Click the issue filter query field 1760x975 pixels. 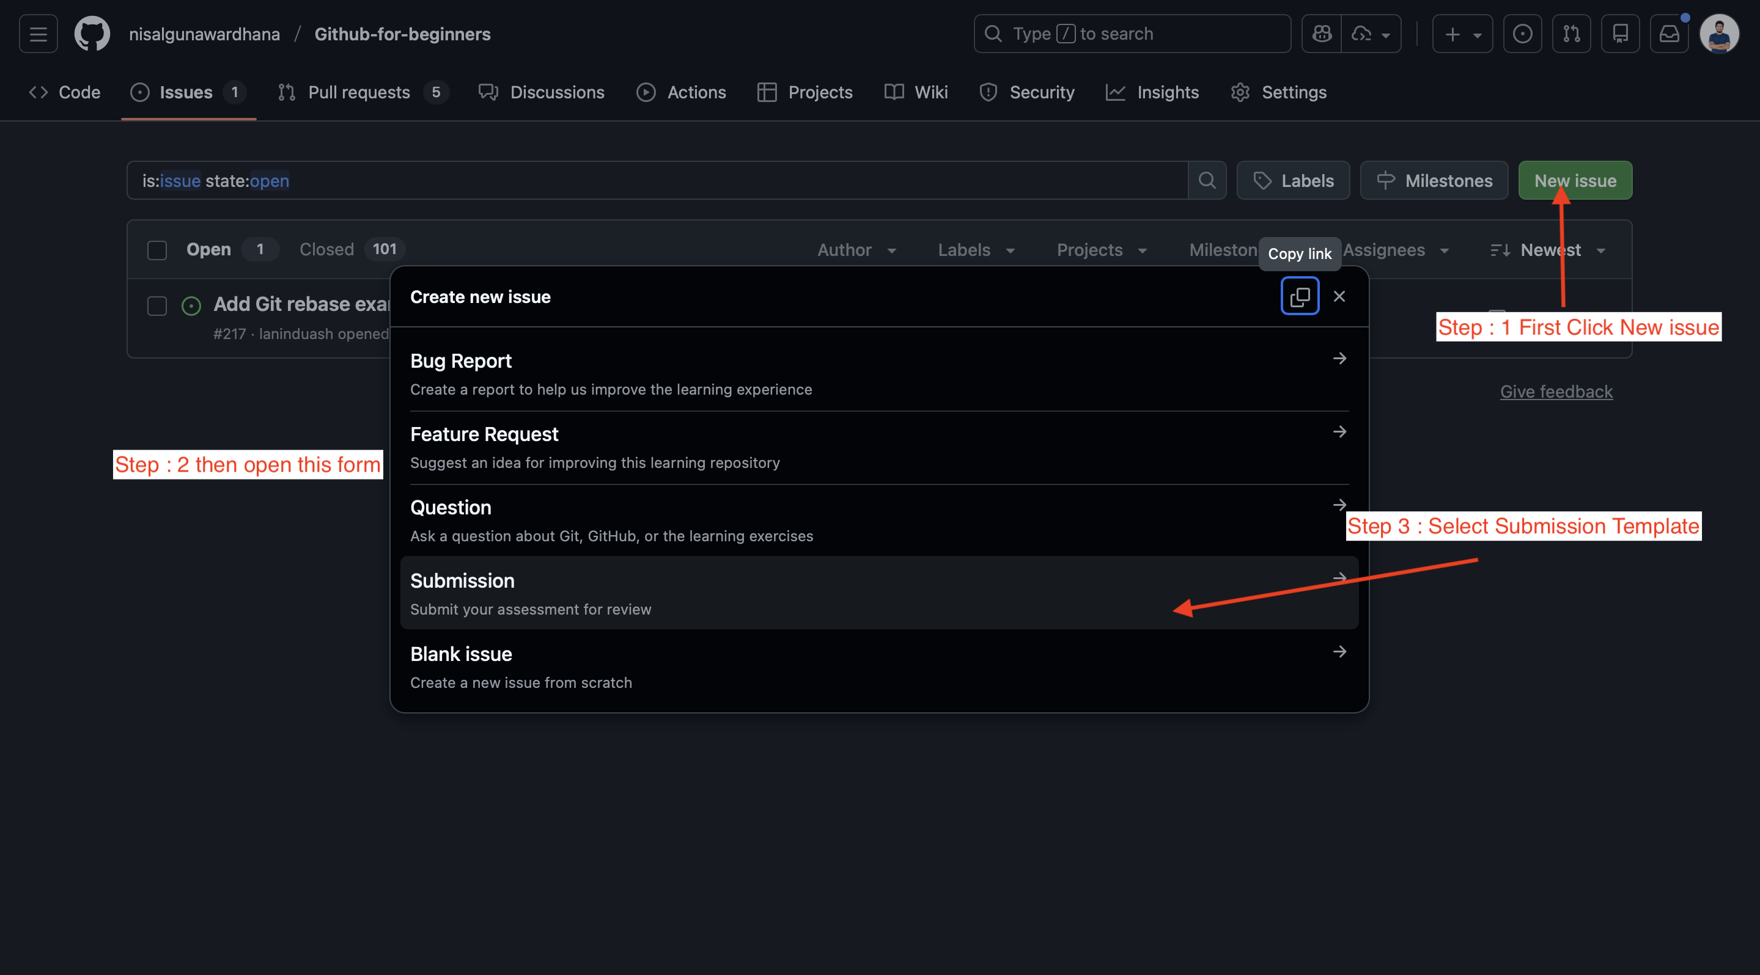coord(657,180)
